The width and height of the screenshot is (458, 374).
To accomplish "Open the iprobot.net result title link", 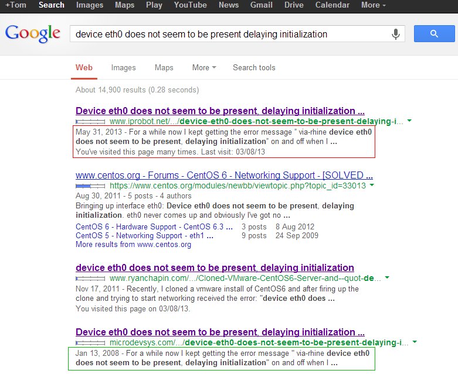I will pos(220,111).
